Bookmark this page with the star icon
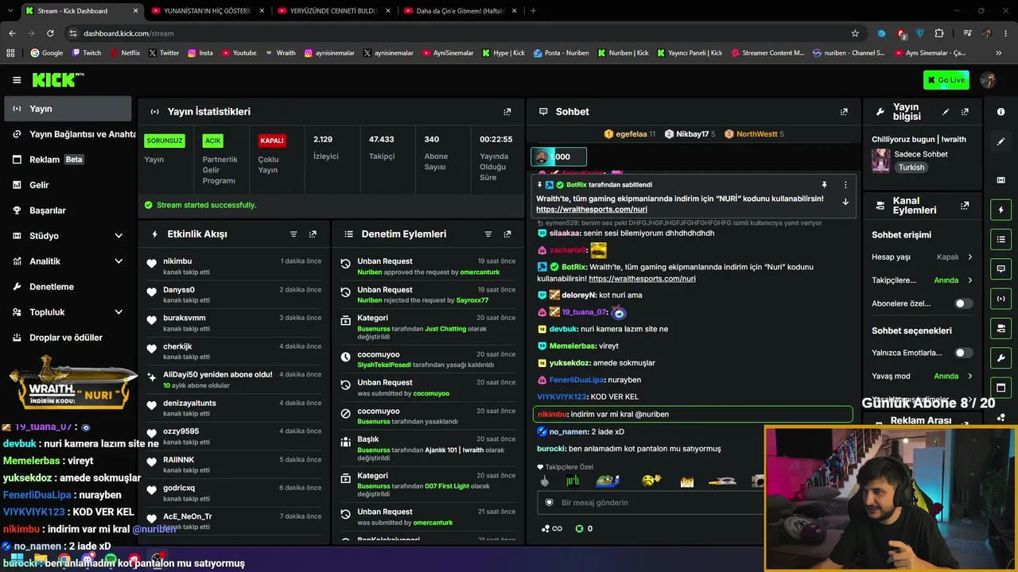This screenshot has width=1018, height=572. point(855,33)
